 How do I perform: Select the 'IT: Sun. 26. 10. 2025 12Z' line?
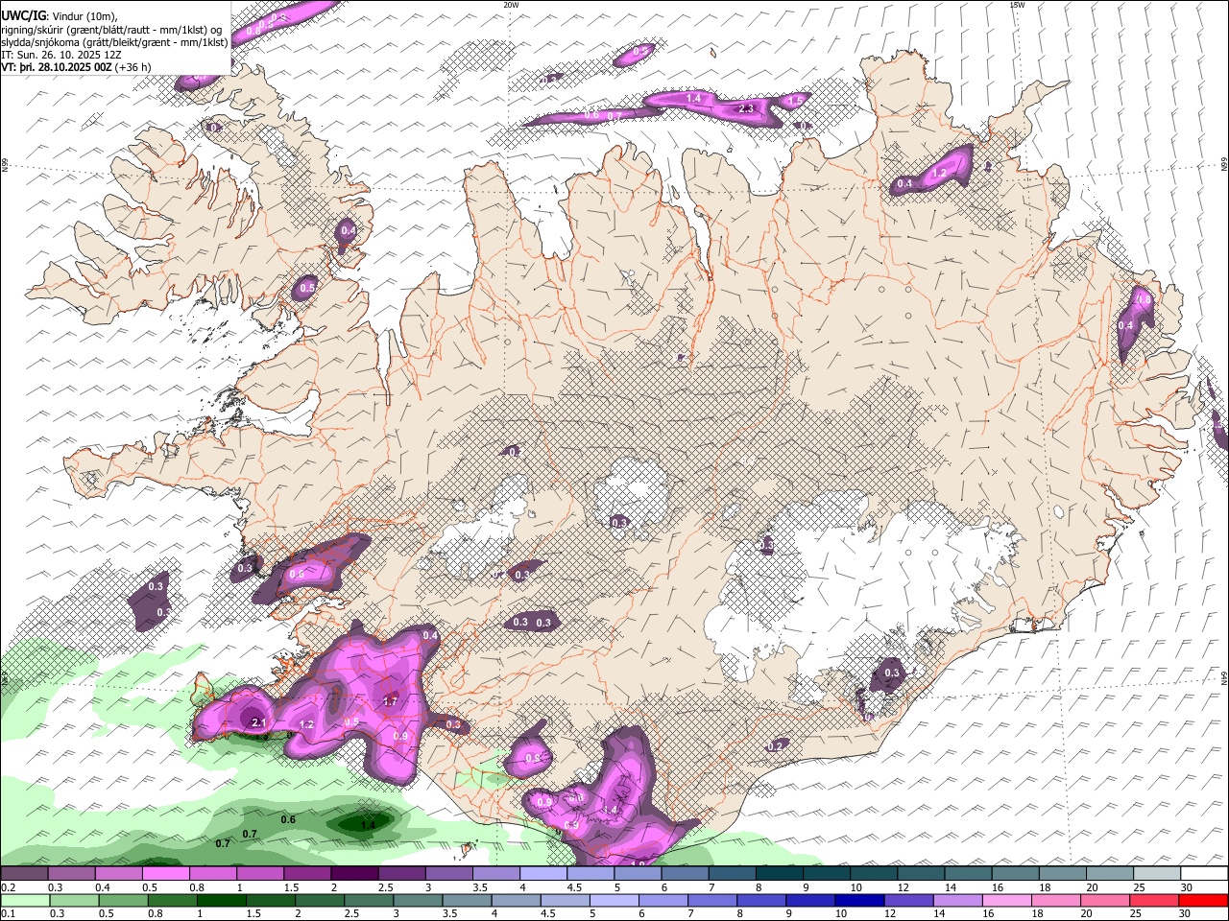(x=61, y=55)
